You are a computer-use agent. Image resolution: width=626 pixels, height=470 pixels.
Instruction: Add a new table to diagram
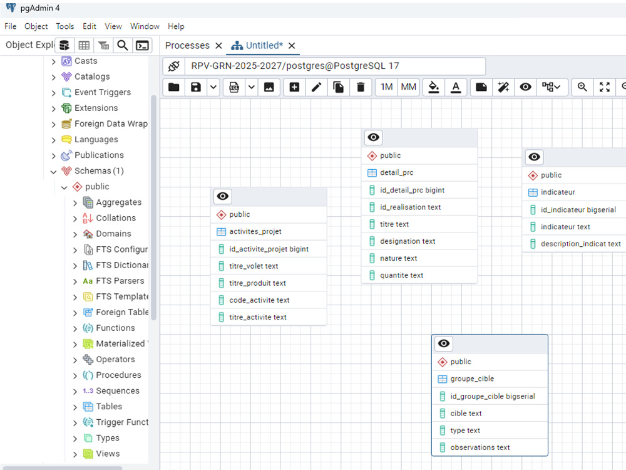294,87
